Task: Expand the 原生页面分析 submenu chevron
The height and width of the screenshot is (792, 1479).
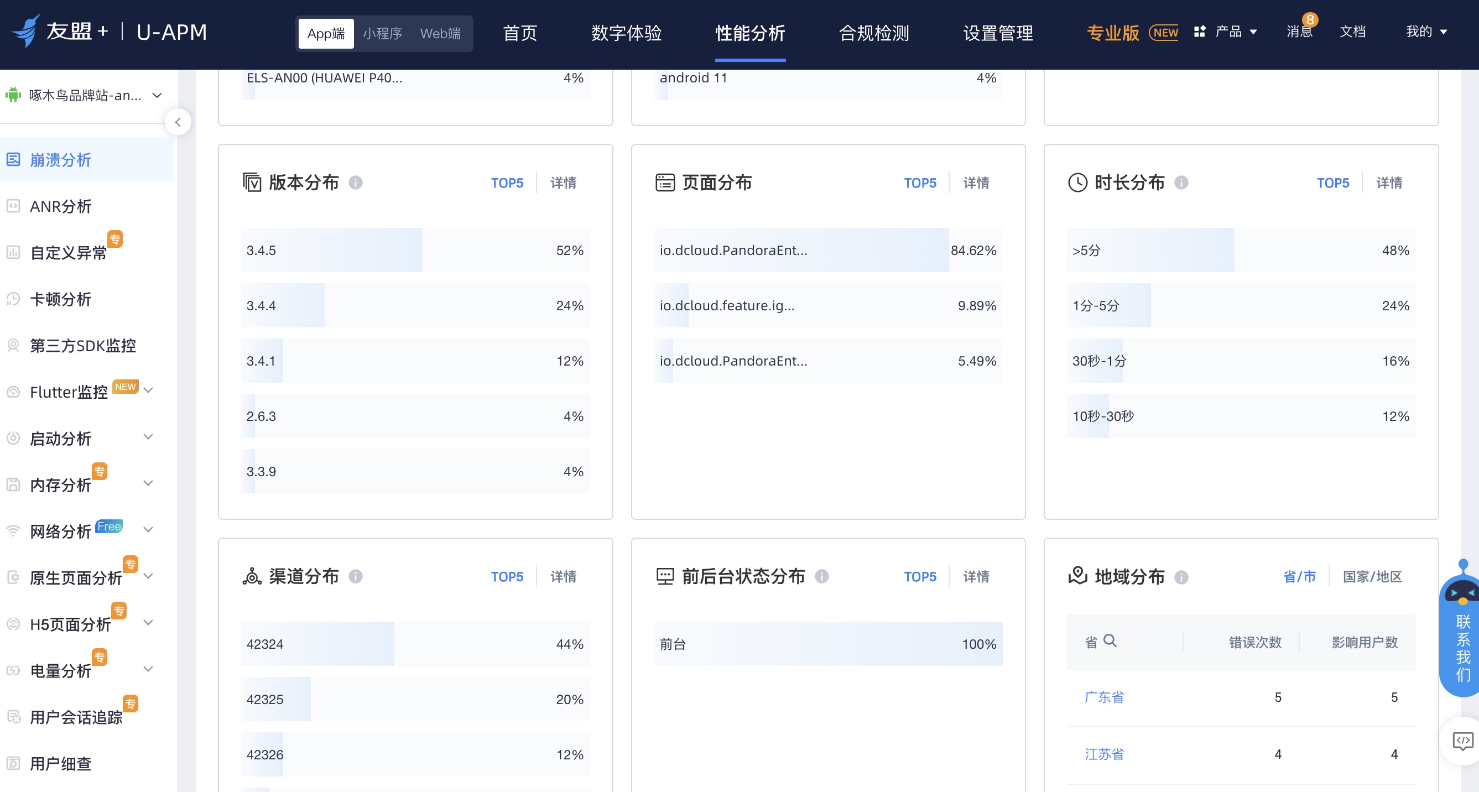Action: 148,576
